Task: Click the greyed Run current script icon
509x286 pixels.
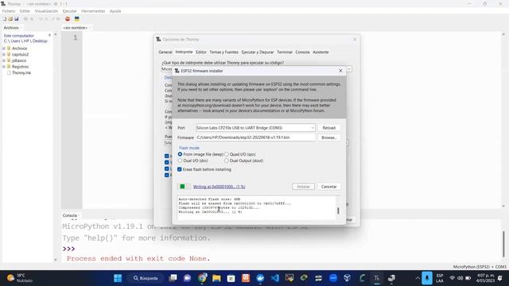Action: click(x=26, y=19)
